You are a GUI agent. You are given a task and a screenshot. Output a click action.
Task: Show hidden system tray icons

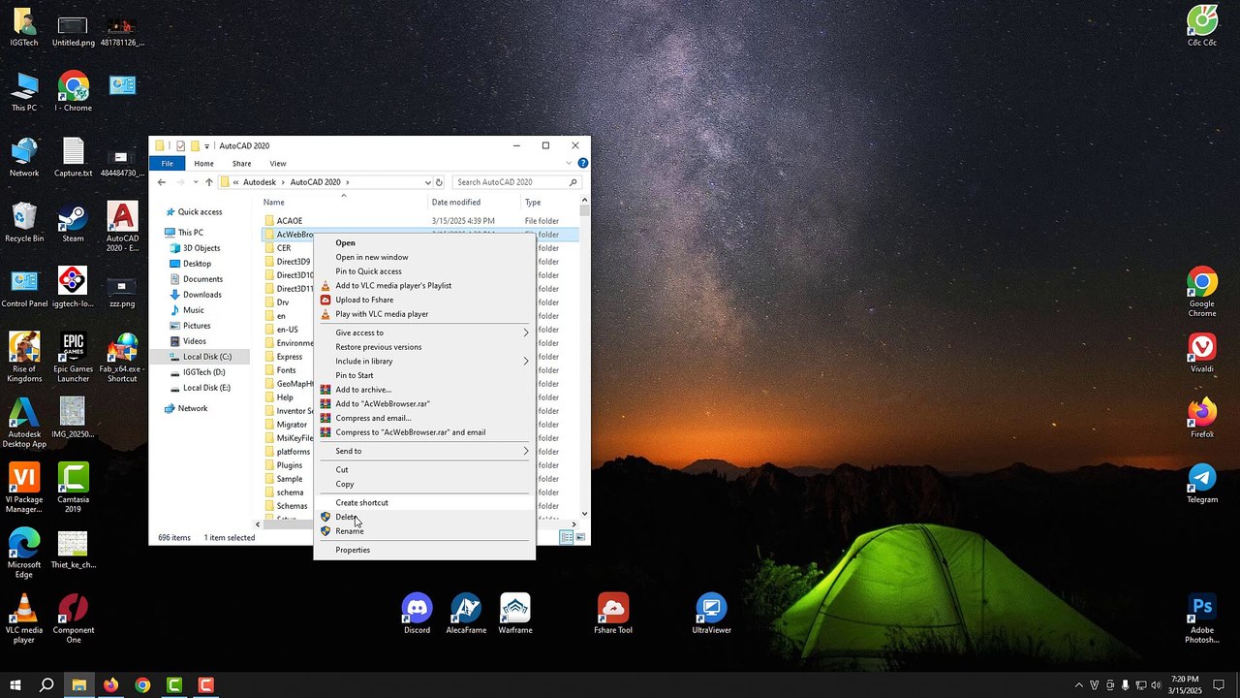point(1079,685)
